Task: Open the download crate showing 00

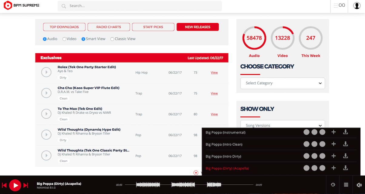Action: (x=339, y=5)
